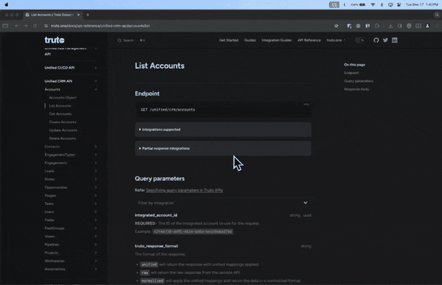Open the Filter by integration dropdown

(x=223, y=203)
